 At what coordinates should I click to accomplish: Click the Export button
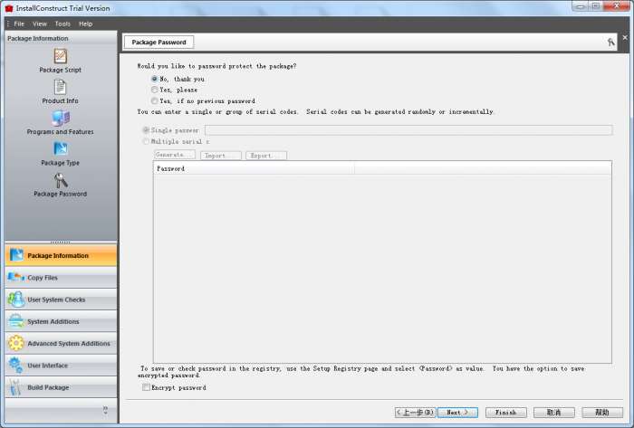[266, 155]
